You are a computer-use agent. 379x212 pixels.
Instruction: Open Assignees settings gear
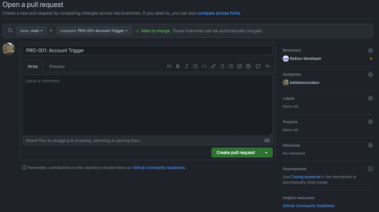tap(370, 74)
